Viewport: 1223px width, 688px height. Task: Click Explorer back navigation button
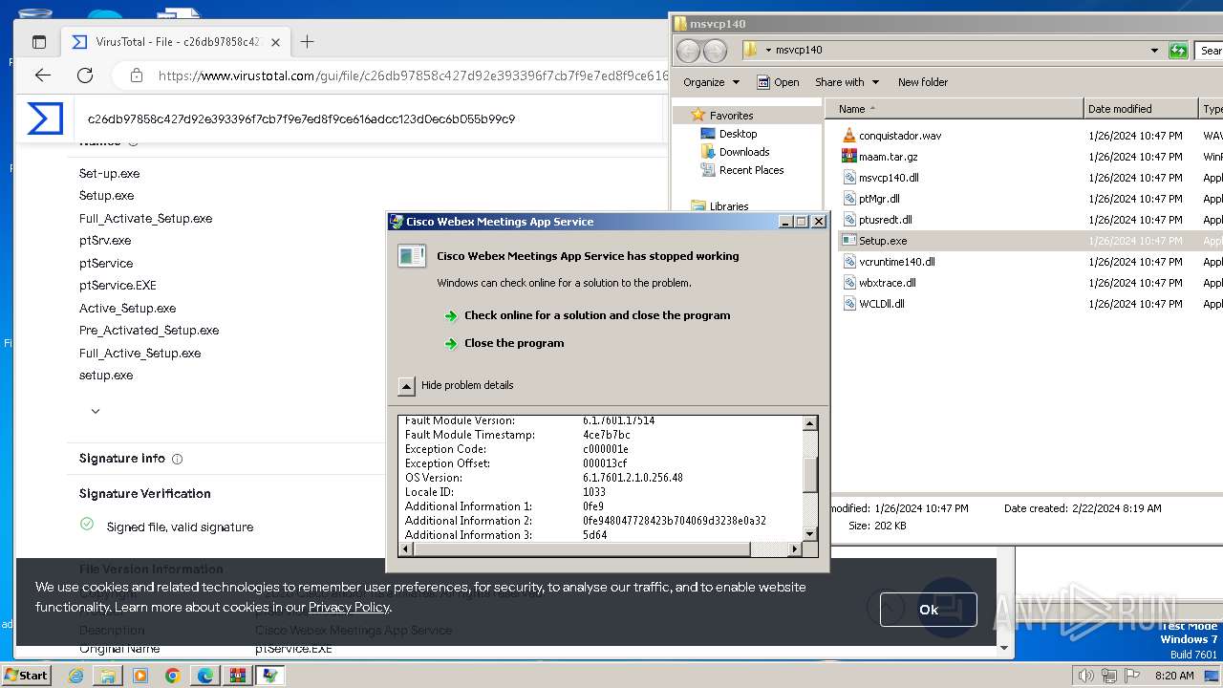click(x=688, y=51)
